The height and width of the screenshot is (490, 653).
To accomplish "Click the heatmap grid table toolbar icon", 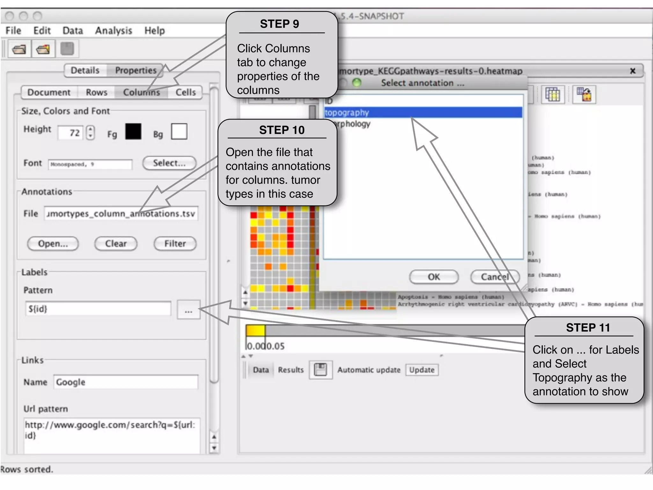I will [x=553, y=94].
